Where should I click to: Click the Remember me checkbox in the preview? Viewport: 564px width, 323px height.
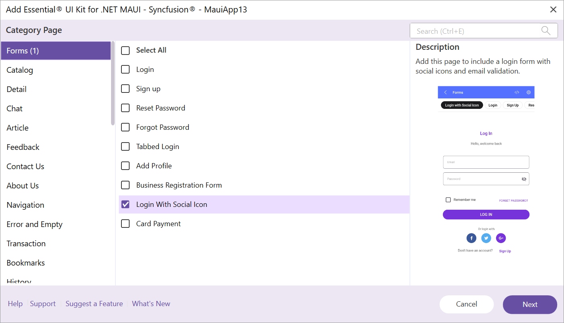click(x=448, y=200)
